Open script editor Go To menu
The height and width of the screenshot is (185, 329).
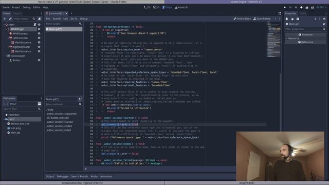point(74,18)
